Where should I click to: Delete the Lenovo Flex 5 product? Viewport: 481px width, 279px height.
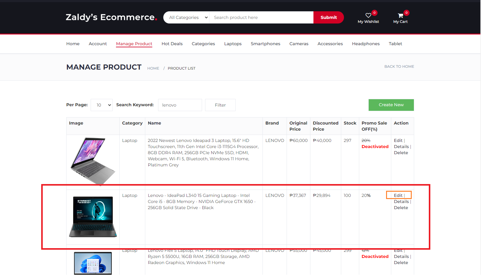(401, 263)
